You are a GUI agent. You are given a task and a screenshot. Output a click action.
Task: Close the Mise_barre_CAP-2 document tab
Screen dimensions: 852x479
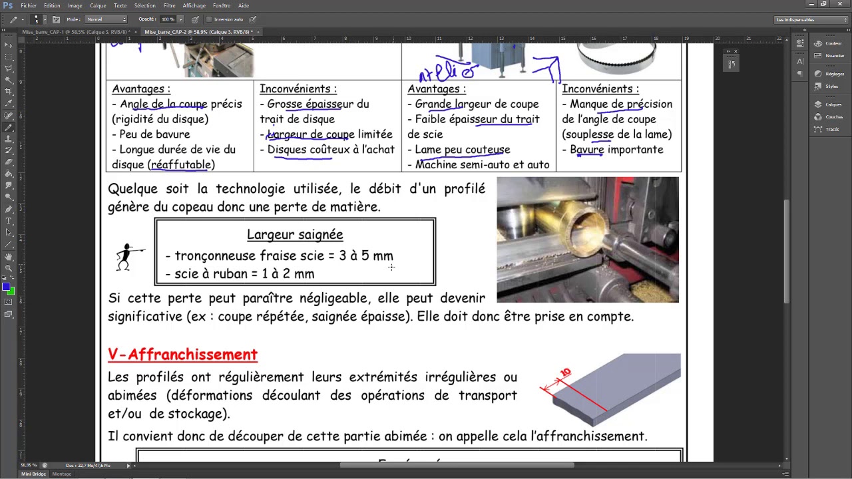coord(258,31)
